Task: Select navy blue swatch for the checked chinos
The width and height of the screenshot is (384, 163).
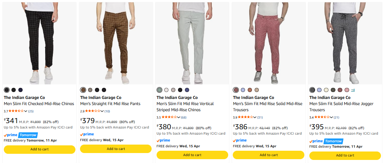Action: [21, 90]
